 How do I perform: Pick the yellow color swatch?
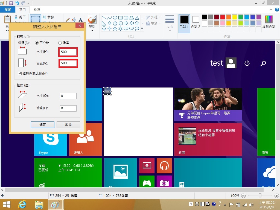234,17
